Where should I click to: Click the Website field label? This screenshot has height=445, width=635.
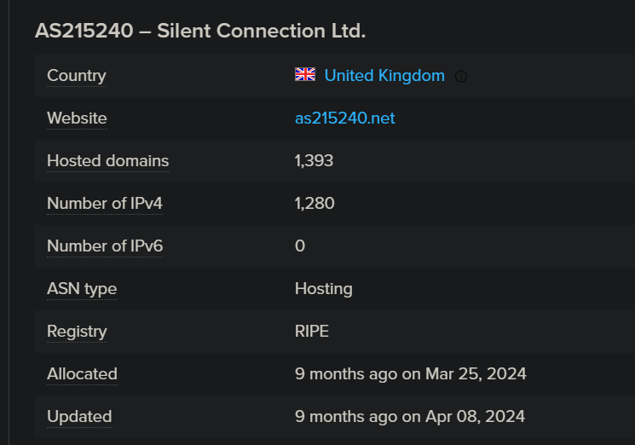77,118
